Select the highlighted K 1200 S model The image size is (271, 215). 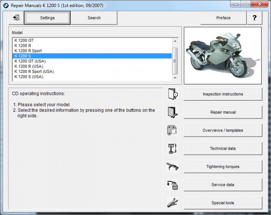(92, 56)
